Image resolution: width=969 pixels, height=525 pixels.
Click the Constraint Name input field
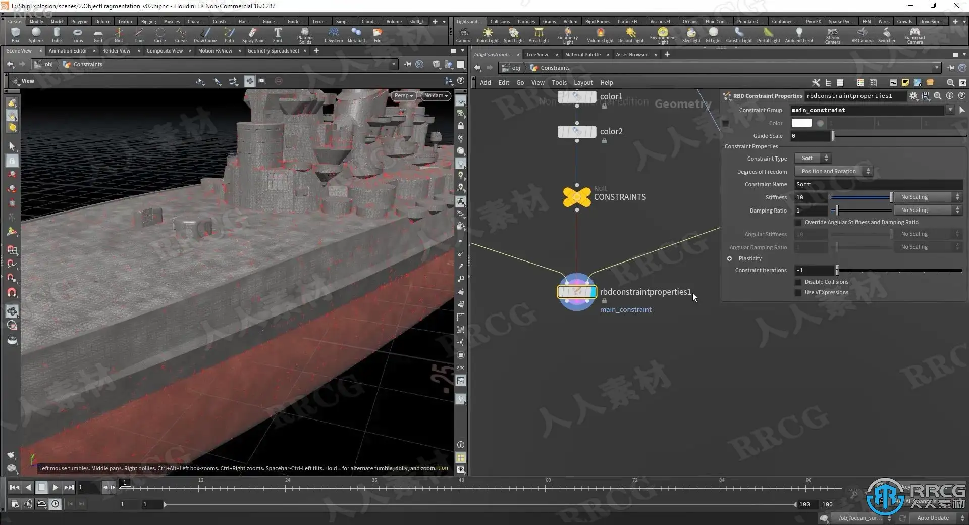tap(878, 185)
